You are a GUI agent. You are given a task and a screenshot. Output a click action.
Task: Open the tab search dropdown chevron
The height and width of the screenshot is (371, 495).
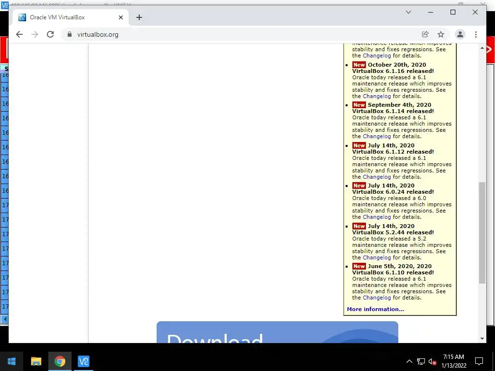(x=408, y=12)
